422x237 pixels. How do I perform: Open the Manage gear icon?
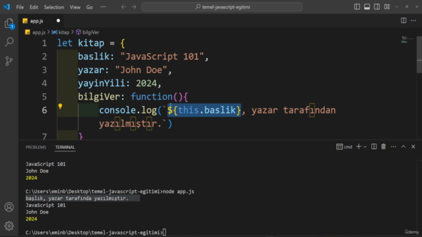pos(9,226)
